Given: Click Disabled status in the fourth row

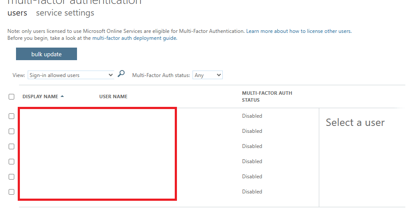Looking at the screenshot, I should tap(252, 161).
